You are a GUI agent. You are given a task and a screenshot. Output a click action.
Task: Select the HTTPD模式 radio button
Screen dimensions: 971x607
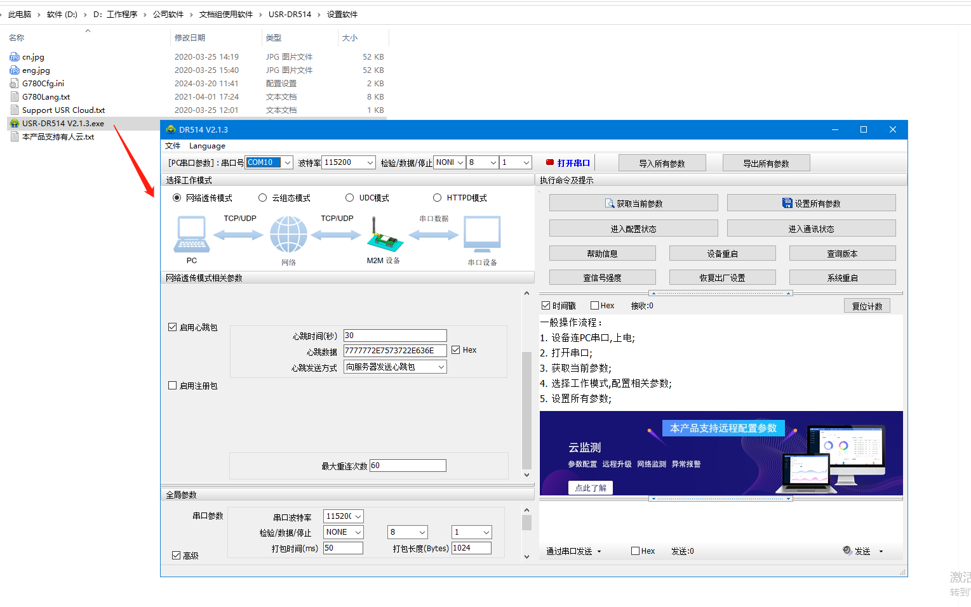[x=438, y=198]
